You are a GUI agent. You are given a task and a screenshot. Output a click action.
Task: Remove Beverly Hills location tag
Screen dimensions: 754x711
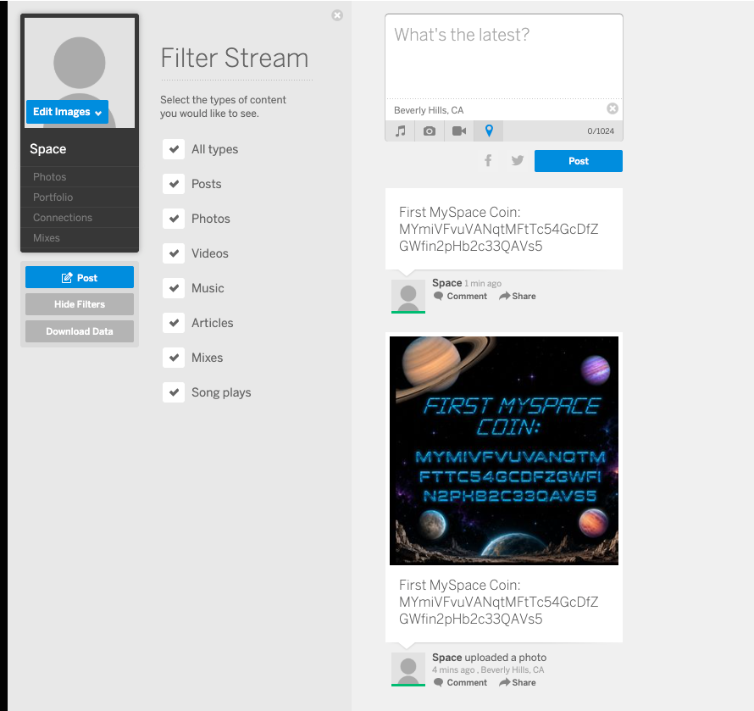pyautogui.click(x=613, y=108)
